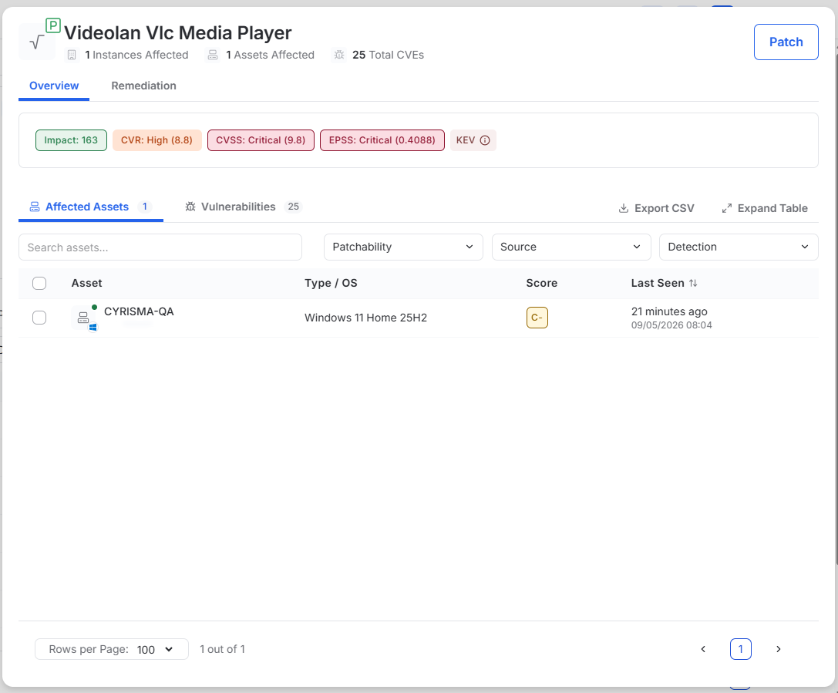The width and height of the screenshot is (838, 693).
Task: Select all assets header checkbox
Action: pyautogui.click(x=39, y=283)
